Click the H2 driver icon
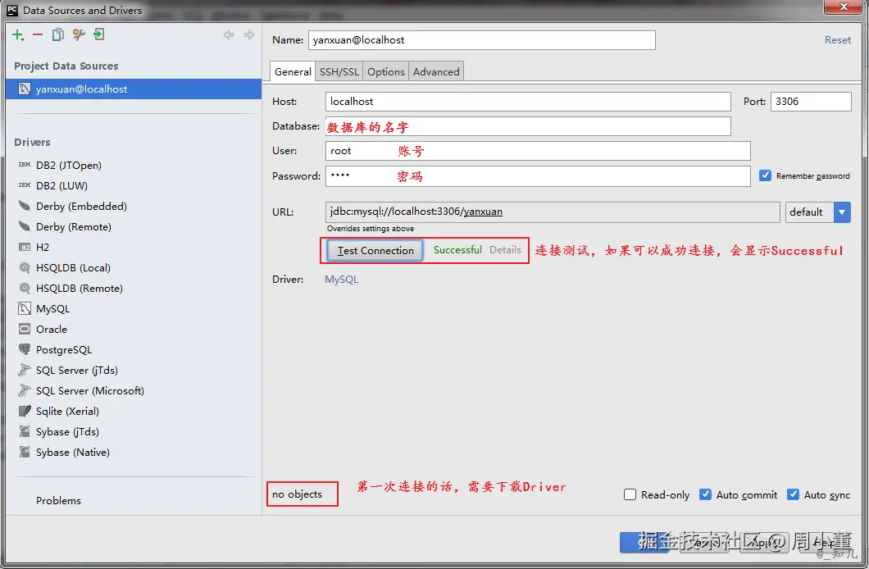The height and width of the screenshot is (569, 869). click(25, 247)
